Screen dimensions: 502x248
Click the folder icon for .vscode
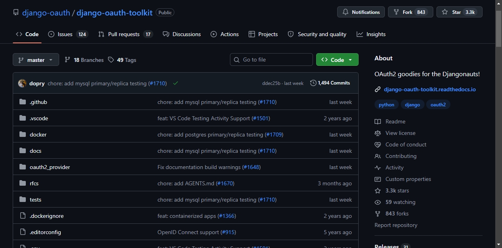pos(23,118)
